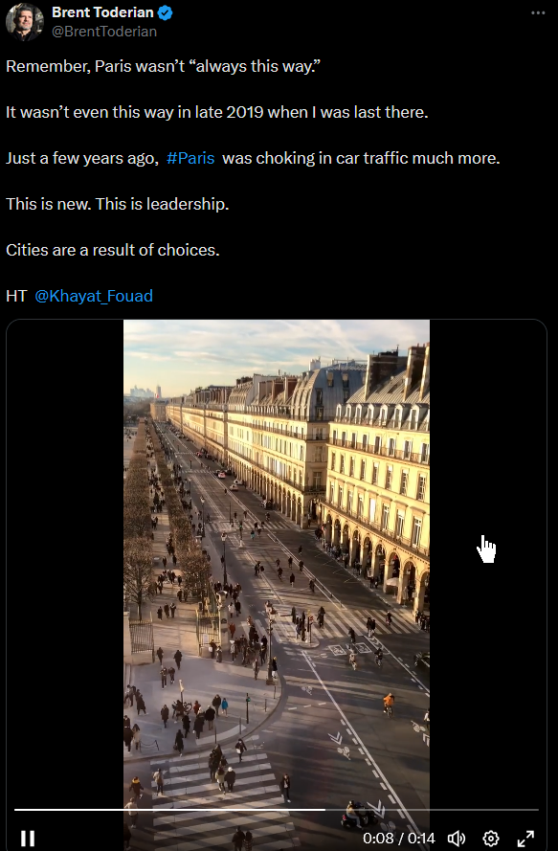The height and width of the screenshot is (851, 558).
Task: Click the blue verified badge
Action: coord(165,12)
